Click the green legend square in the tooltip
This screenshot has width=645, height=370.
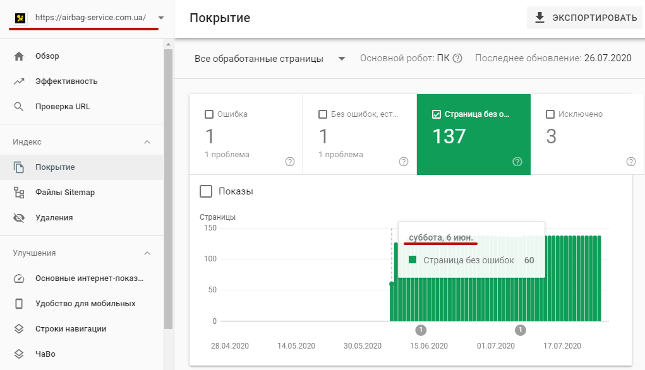click(413, 260)
